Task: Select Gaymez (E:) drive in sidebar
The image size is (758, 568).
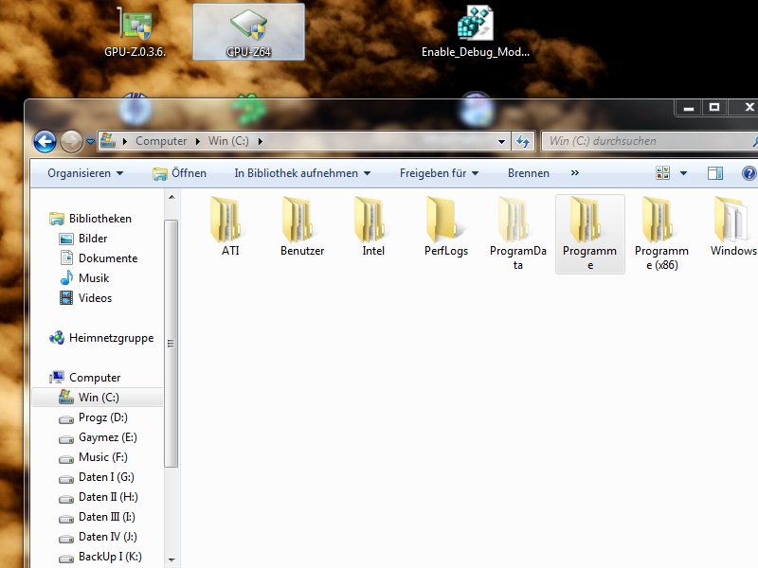Action: pyautogui.click(x=107, y=437)
